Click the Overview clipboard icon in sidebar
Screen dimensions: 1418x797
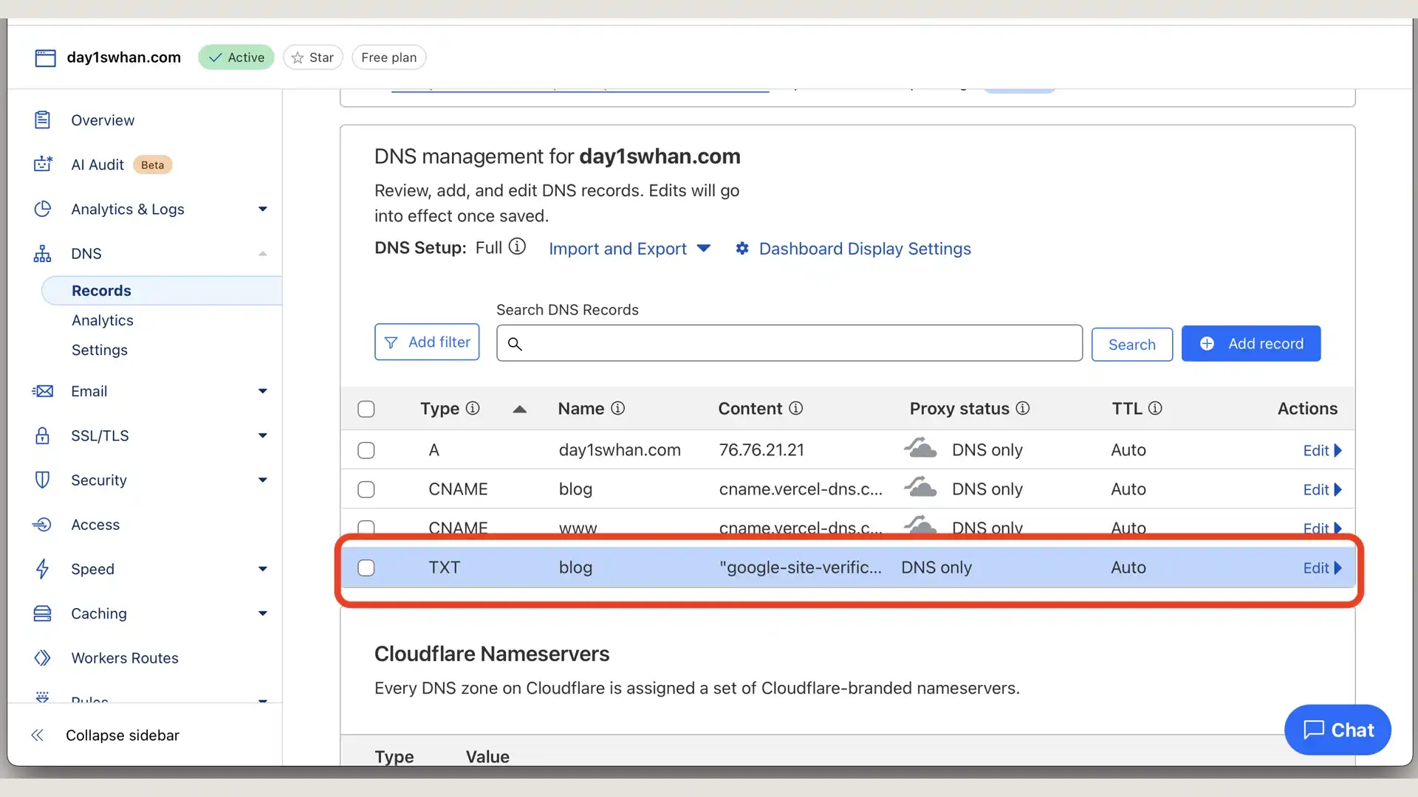[x=43, y=120]
